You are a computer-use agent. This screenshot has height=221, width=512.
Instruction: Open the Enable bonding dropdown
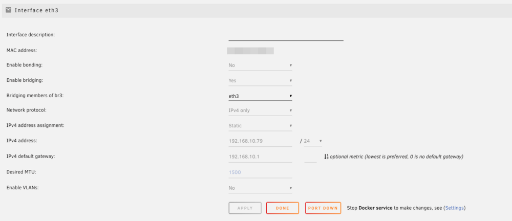click(260, 65)
